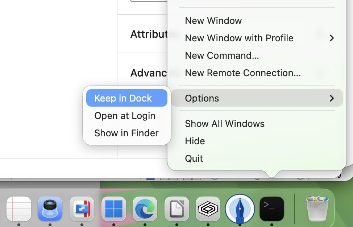This screenshot has height=227, width=353.
Task: Launch the blue lens app from Dock
Action: click(x=50, y=209)
